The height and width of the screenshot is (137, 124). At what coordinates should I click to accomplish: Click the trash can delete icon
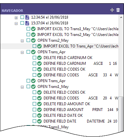(x=118, y=10)
